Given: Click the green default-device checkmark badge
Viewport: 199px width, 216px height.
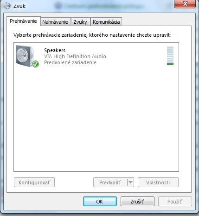Looking at the screenshot, I should click(35, 64).
